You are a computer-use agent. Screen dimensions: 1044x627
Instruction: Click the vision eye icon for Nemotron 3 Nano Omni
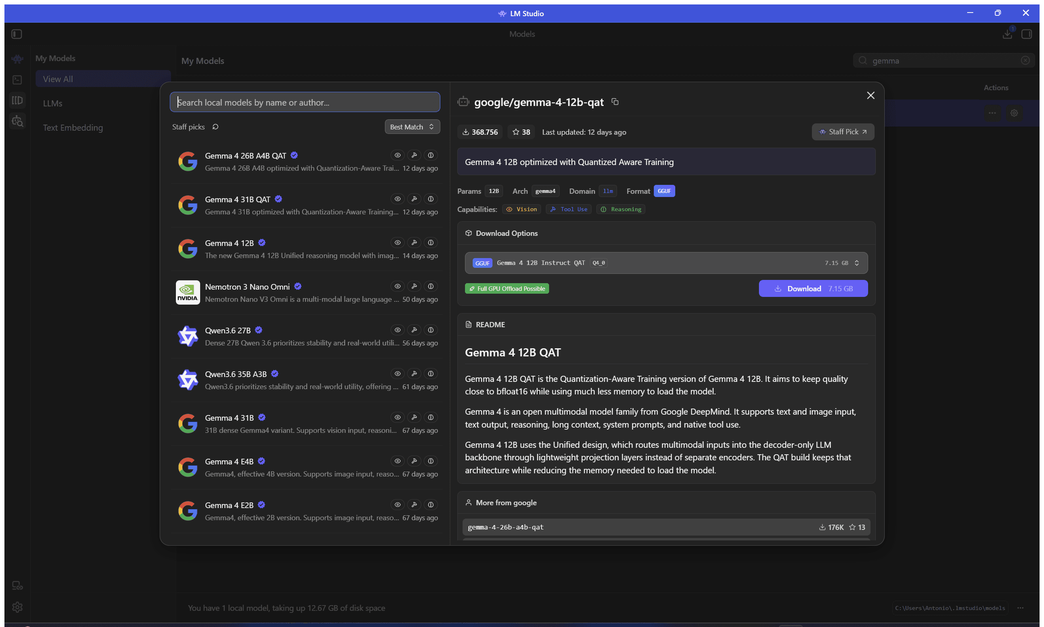pos(397,286)
